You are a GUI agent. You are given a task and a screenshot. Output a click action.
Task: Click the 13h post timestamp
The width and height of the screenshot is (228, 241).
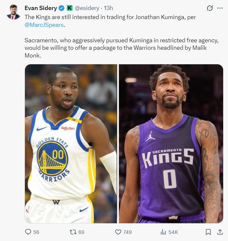pos(108,8)
